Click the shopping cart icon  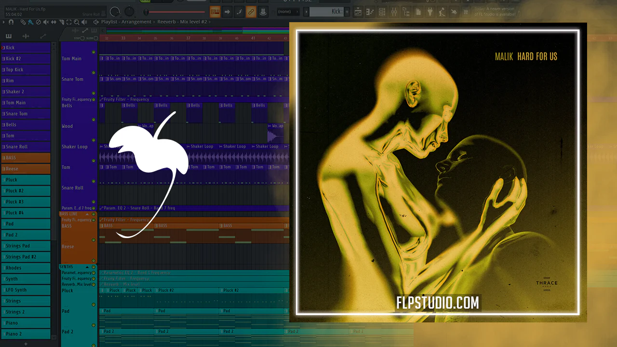tap(466, 12)
